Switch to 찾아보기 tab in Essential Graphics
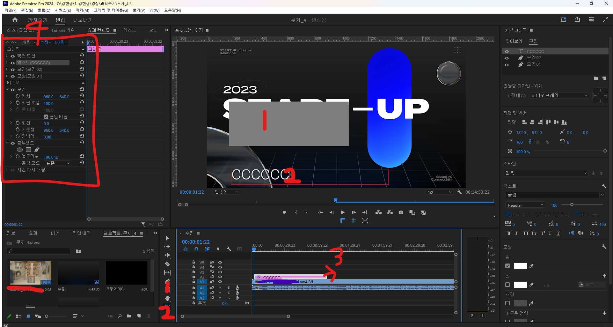613x327 pixels. 514,41
